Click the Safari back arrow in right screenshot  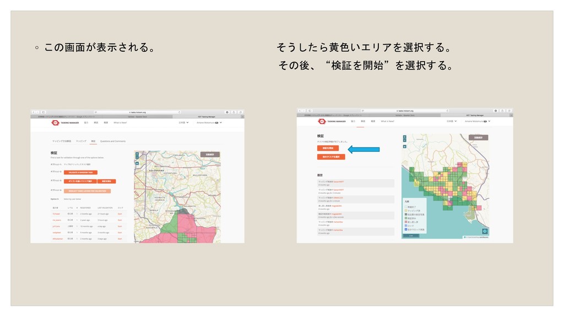point(300,111)
